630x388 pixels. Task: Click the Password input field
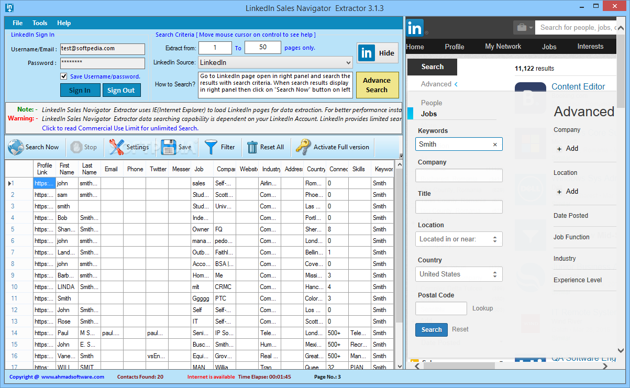tap(103, 63)
